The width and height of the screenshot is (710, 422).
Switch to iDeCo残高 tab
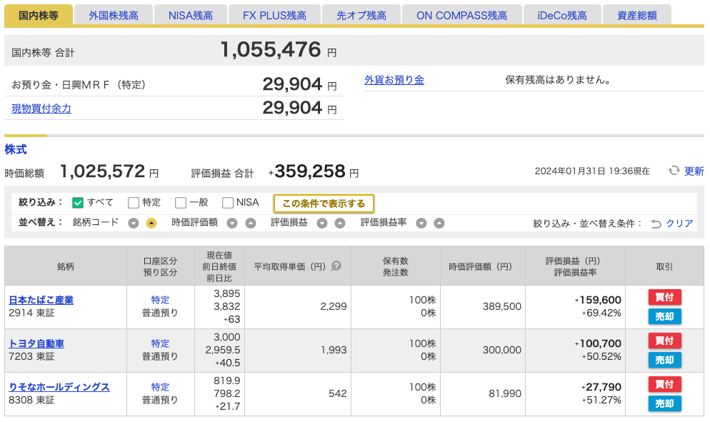tap(562, 16)
